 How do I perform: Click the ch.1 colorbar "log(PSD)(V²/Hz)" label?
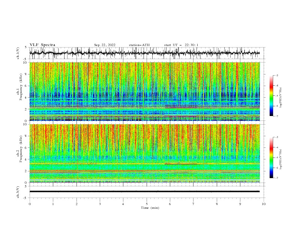pos(281,98)
